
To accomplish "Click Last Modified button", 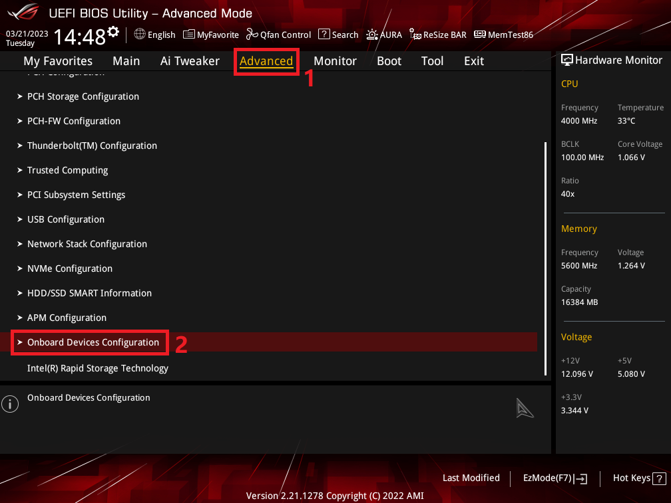I will click(x=471, y=478).
